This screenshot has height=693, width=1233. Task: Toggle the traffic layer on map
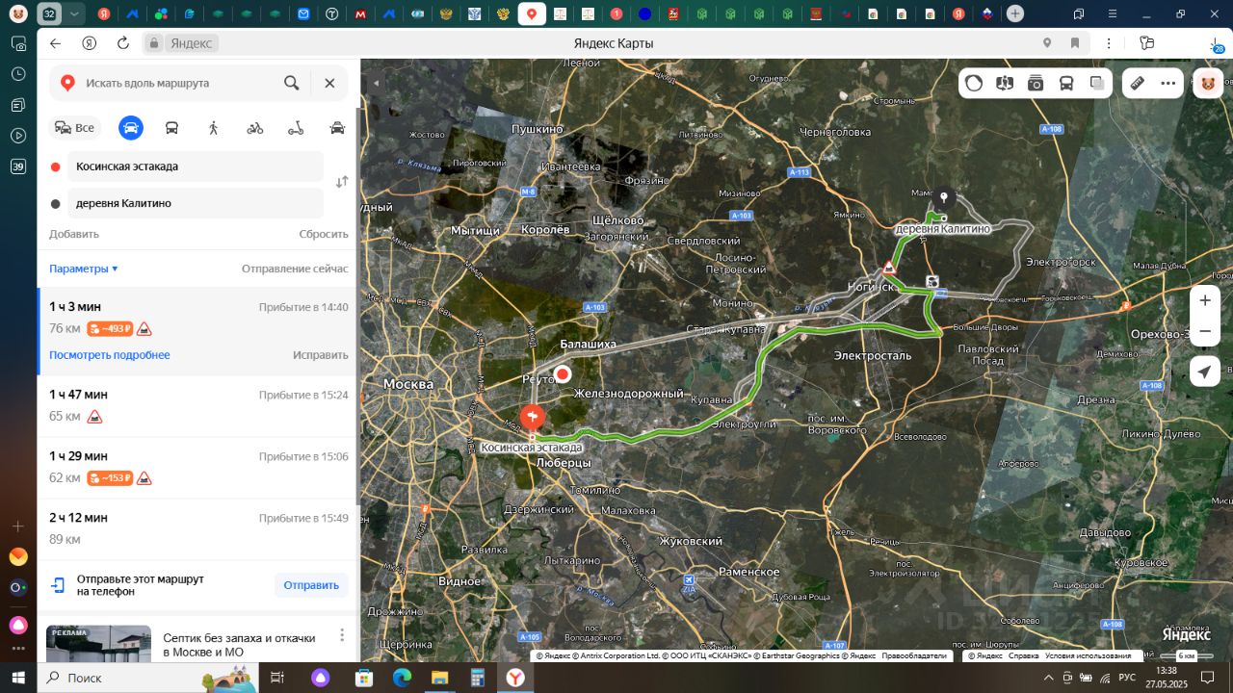[x=974, y=83]
